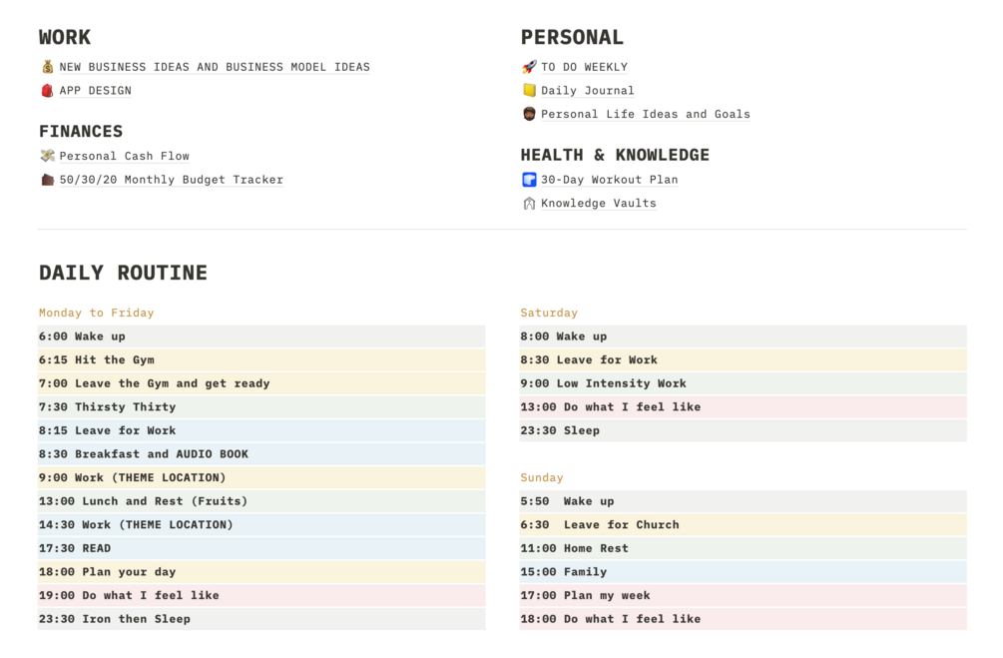Screen dimensions: 1003x658
Task: Open Personal Life Ideas and Goals link
Action: coord(646,114)
